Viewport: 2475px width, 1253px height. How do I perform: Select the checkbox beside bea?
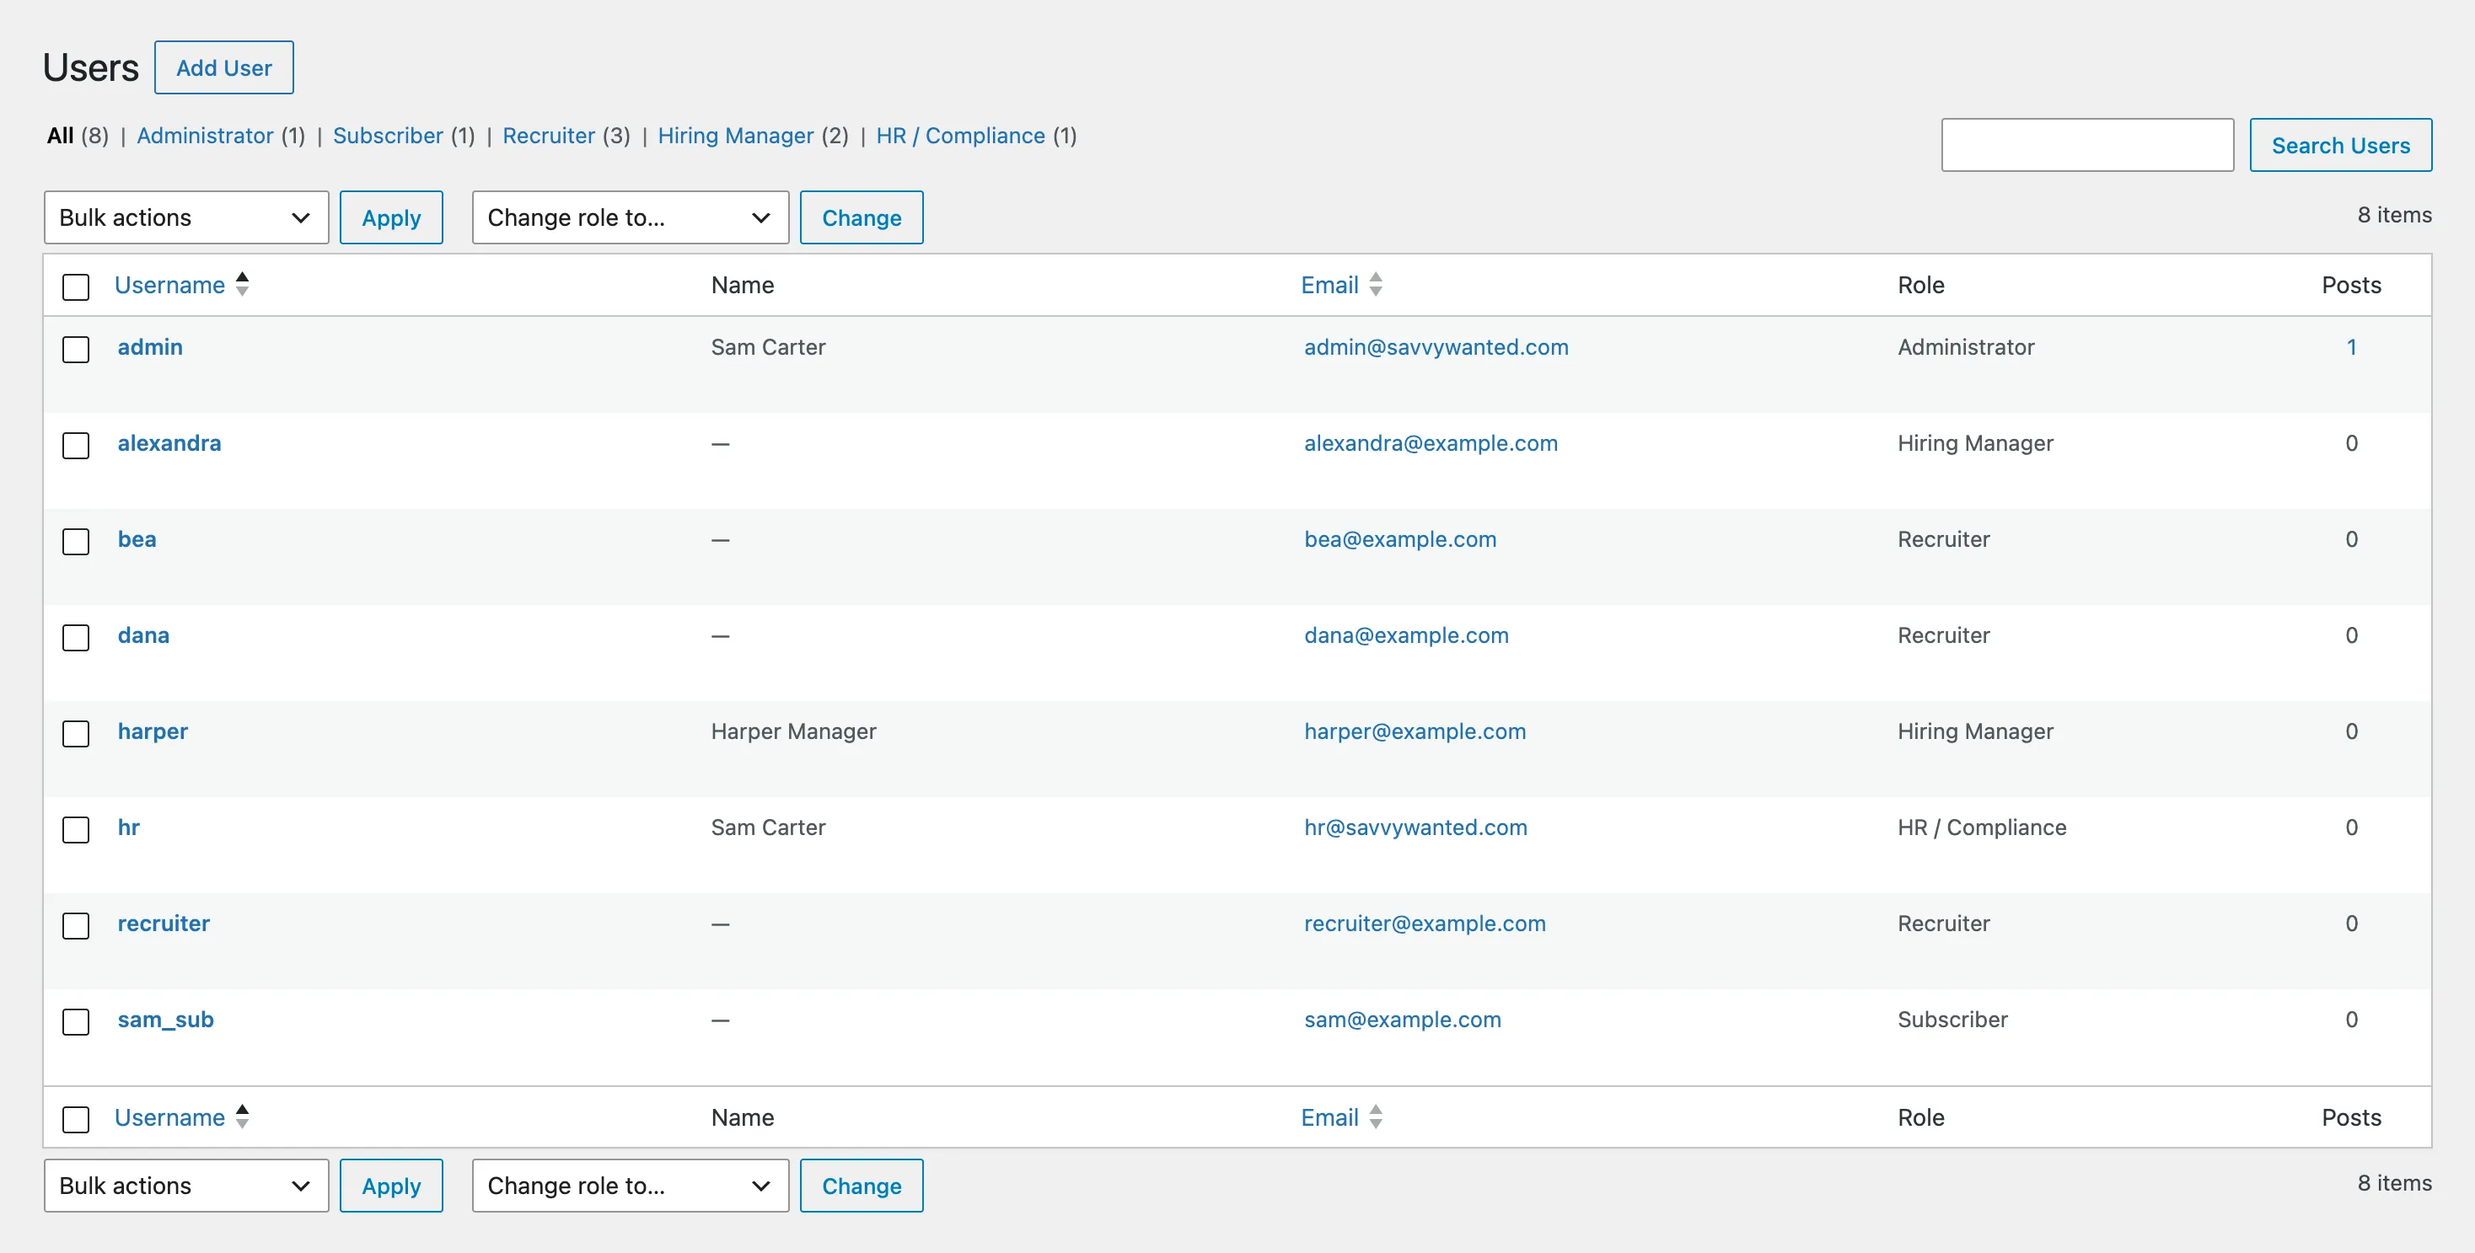pos(76,542)
